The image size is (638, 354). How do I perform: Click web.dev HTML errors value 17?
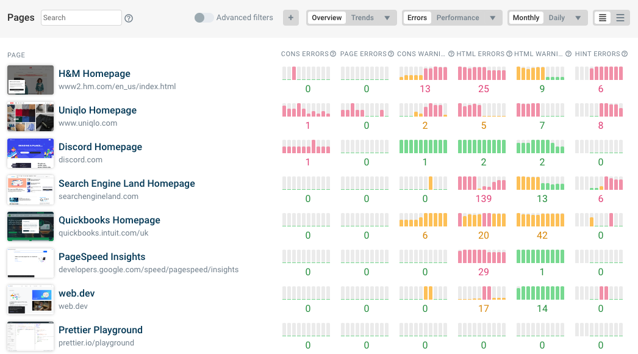tap(484, 309)
